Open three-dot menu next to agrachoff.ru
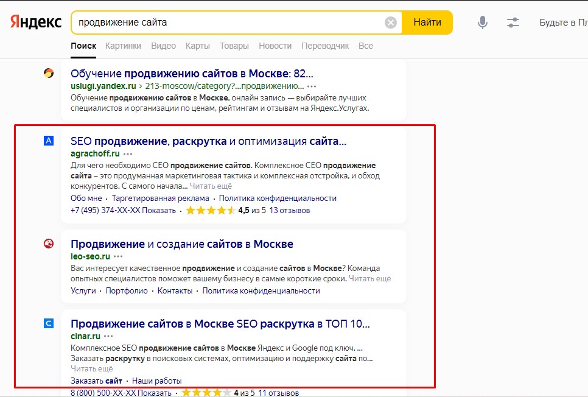Screen dimensions: 588x397 128,154
